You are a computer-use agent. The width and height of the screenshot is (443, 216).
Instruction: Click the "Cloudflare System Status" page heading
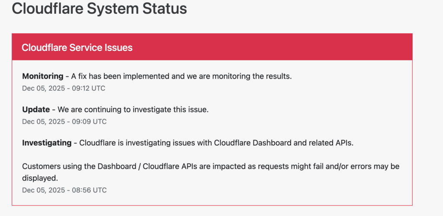[99, 9]
